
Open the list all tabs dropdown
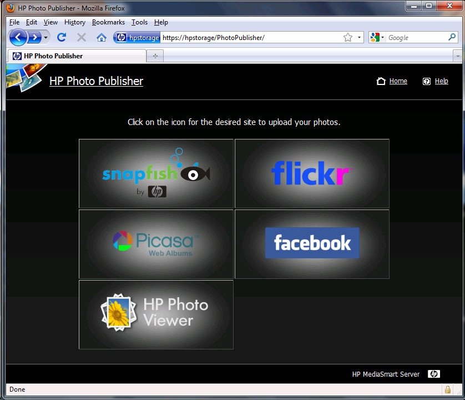pos(458,56)
